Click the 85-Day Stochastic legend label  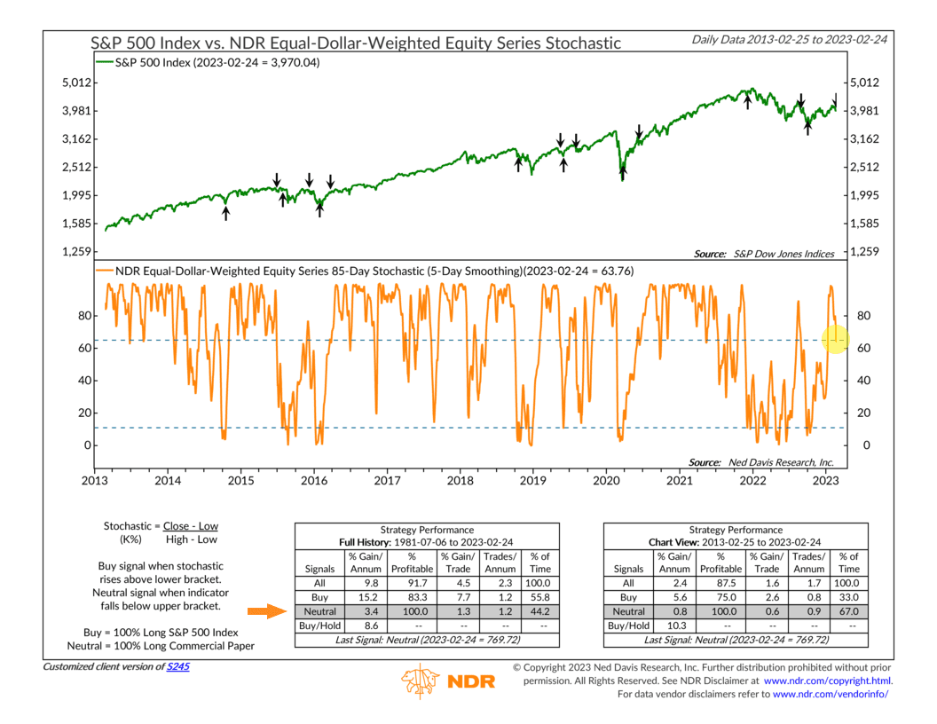click(374, 271)
